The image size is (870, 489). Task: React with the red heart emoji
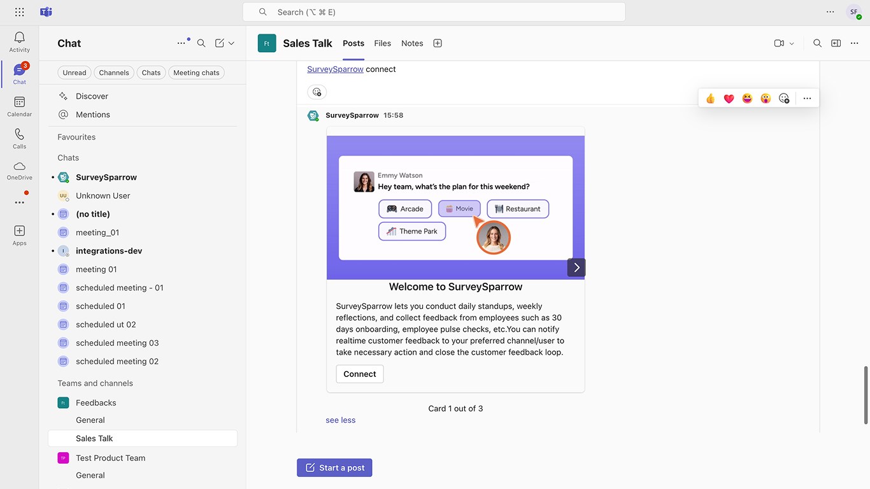click(729, 98)
